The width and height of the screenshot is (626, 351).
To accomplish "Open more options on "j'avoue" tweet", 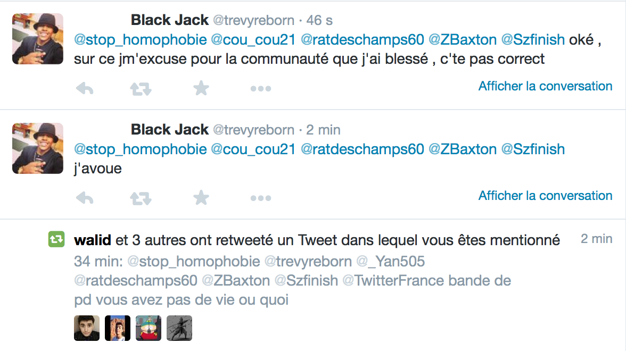I will click(261, 198).
